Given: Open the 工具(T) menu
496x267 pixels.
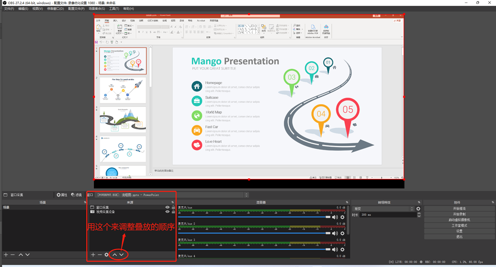Looking at the screenshot, I should point(113,9).
